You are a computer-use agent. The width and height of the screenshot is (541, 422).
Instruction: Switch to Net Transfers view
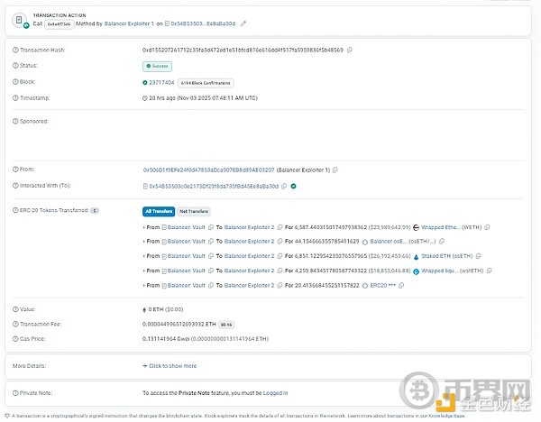192,211
